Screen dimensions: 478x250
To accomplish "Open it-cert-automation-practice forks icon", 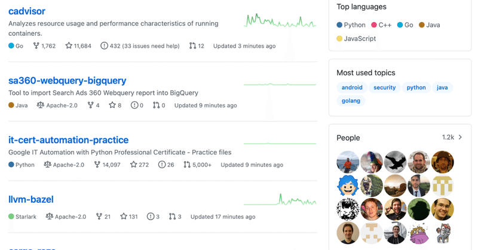I will tap(97, 165).
